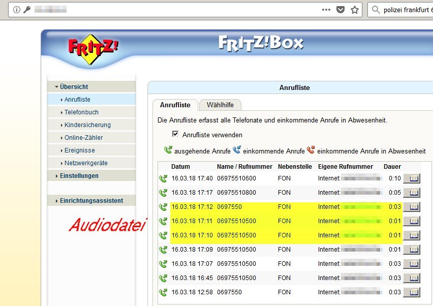The height and width of the screenshot is (306, 433).
Task: Open page actions three-dot menu
Action: tap(326, 10)
